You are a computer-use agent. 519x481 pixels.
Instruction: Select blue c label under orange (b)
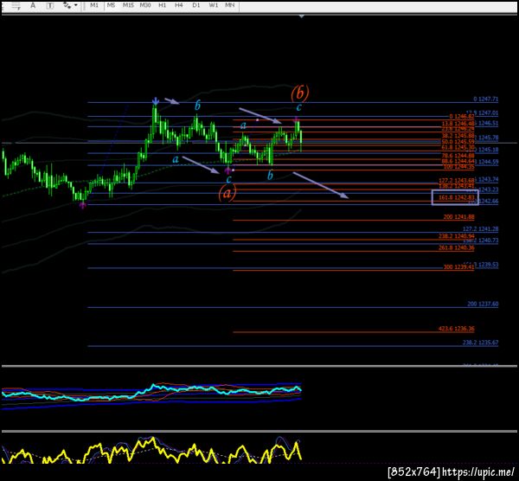point(299,107)
